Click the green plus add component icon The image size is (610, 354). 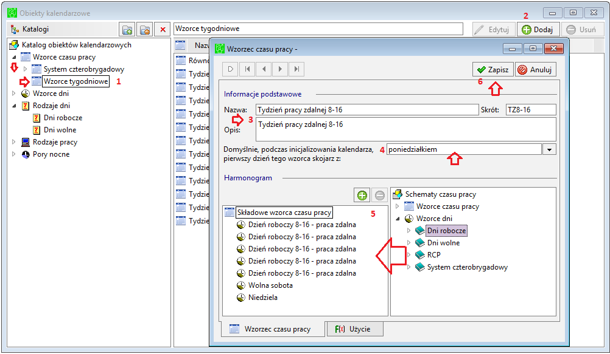(362, 196)
